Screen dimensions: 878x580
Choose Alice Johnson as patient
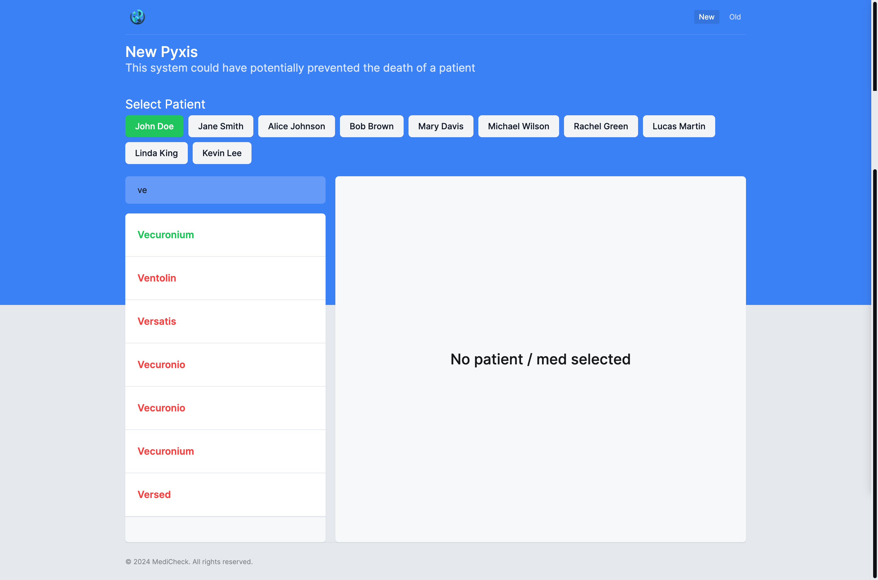[296, 126]
